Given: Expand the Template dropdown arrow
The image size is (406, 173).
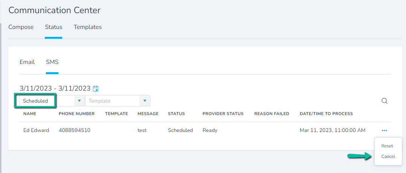Looking at the screenshot, I should pyautogui.click(x=145, y=101).
